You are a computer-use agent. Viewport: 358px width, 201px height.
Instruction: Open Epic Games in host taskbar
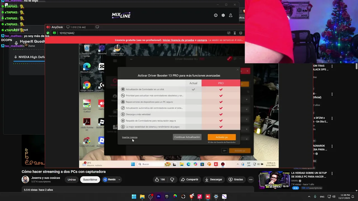coord(167,197)
